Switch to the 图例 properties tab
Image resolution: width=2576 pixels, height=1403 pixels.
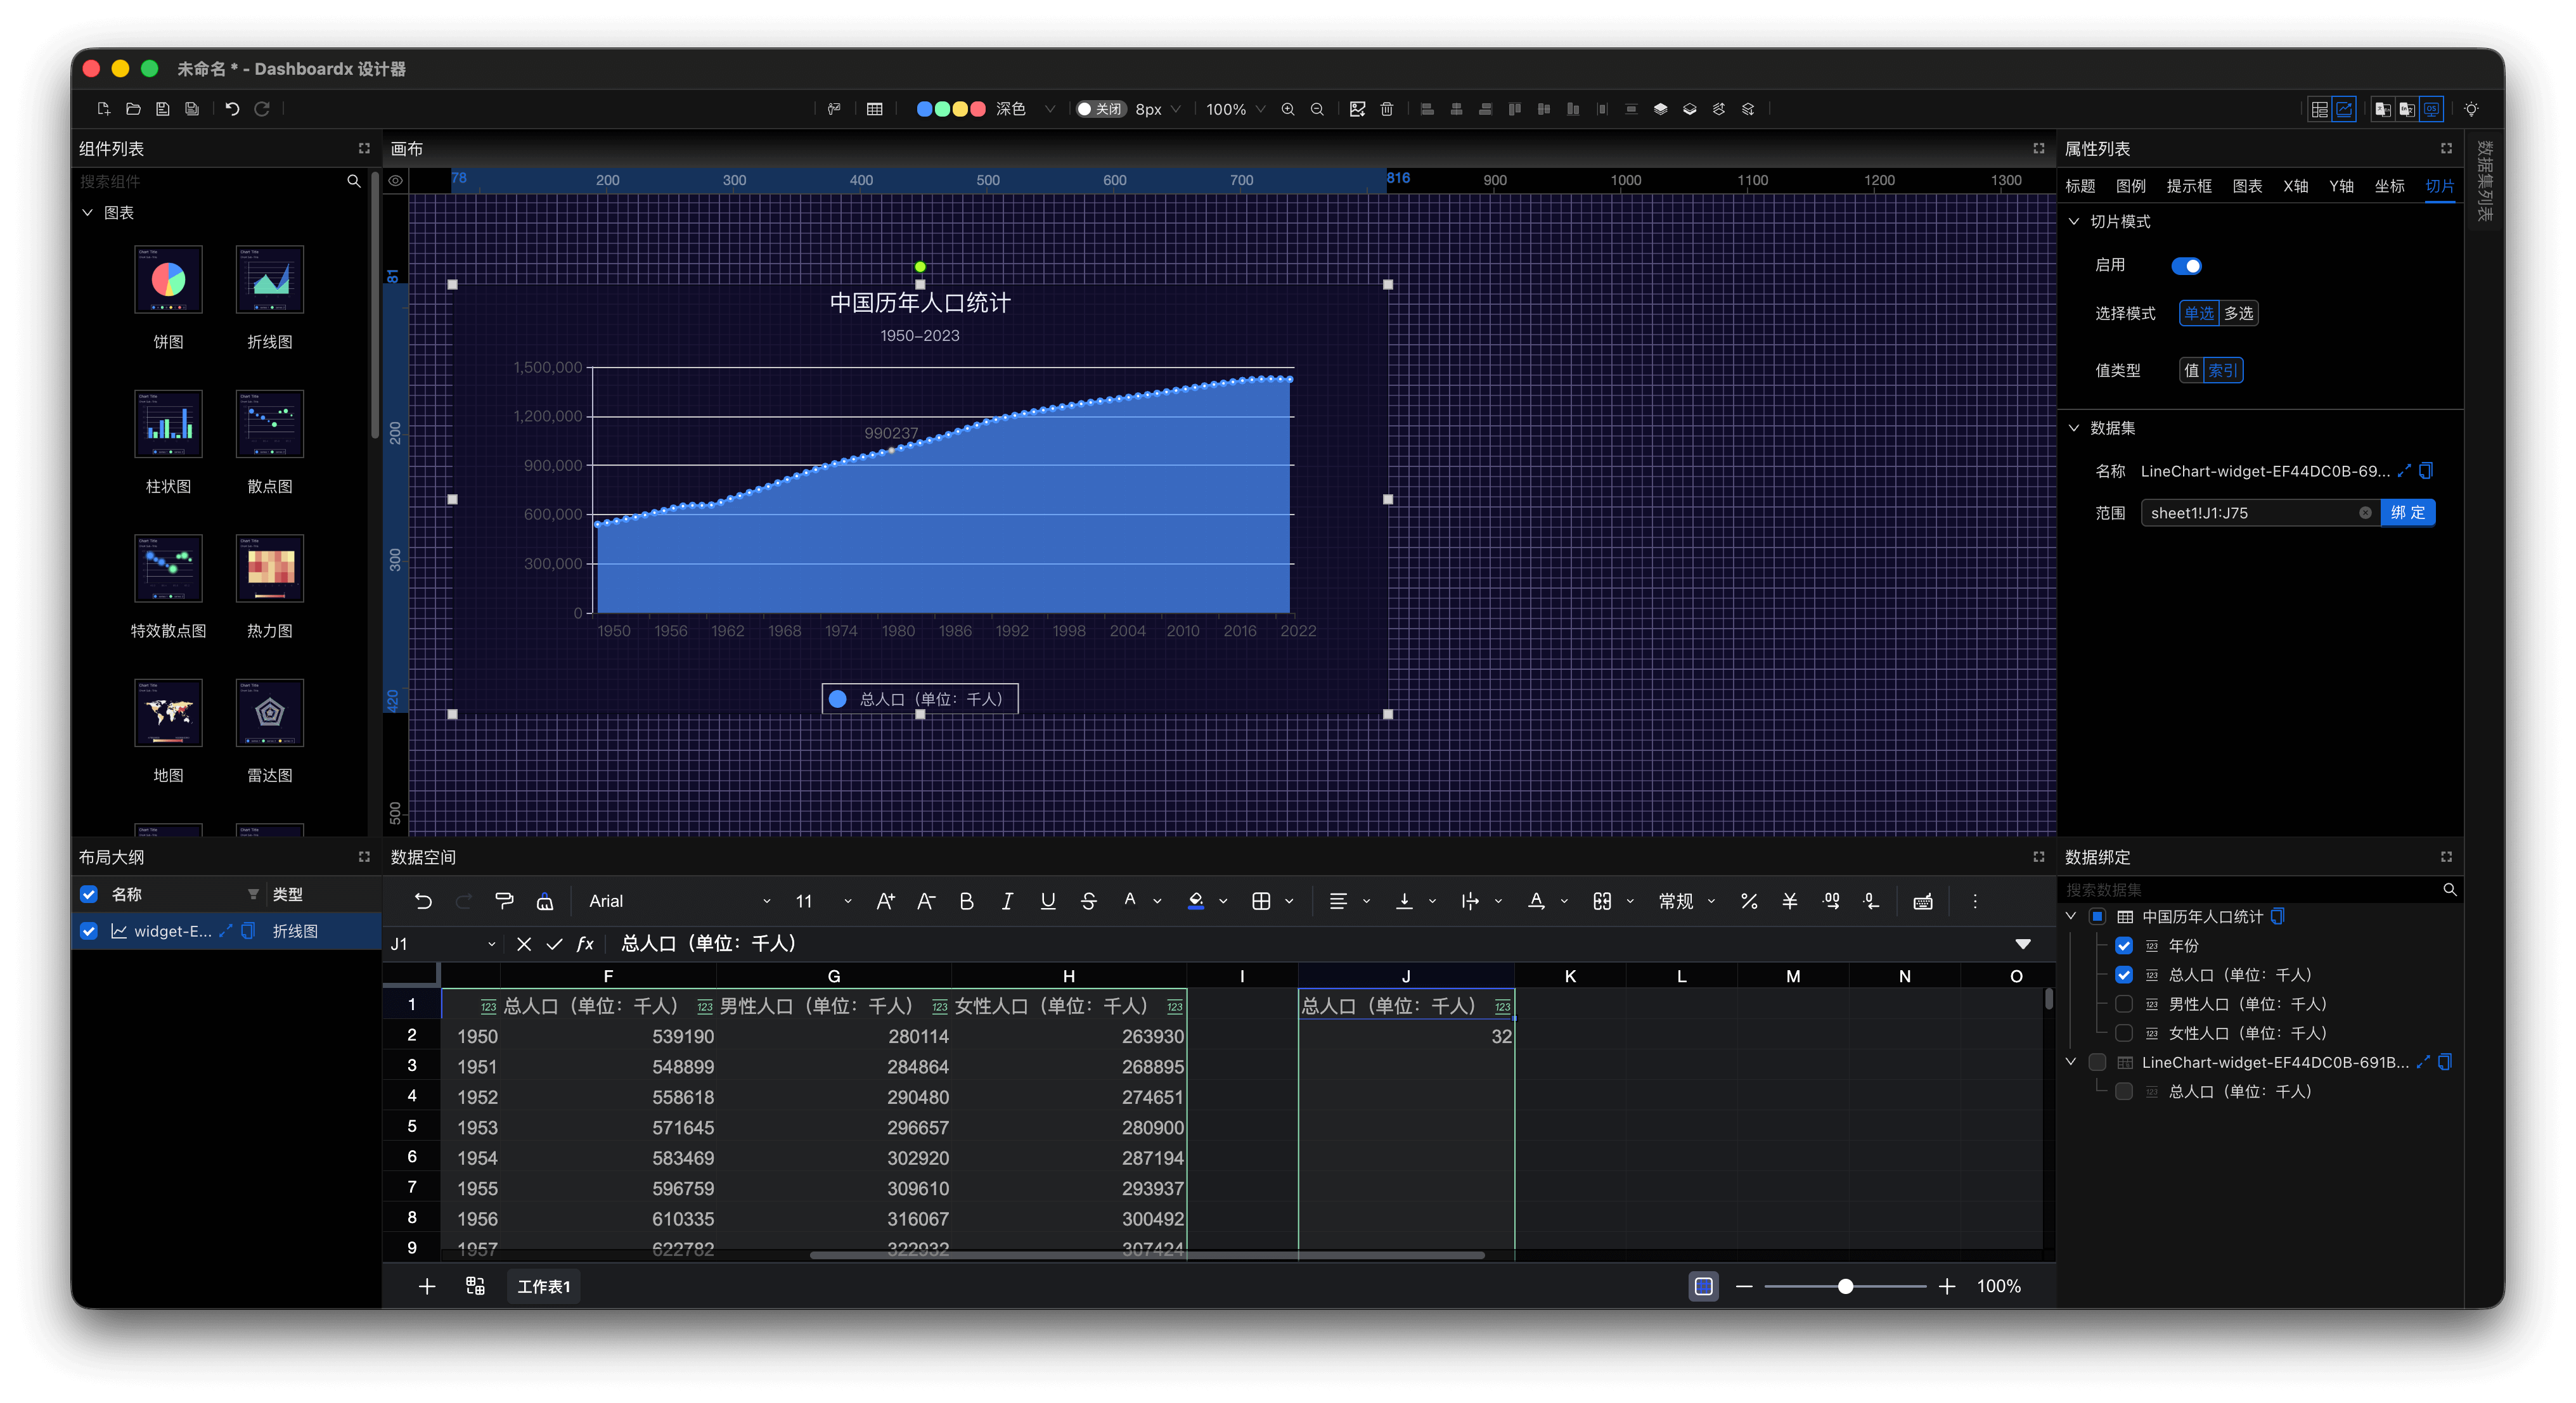tap(2130, 186)
